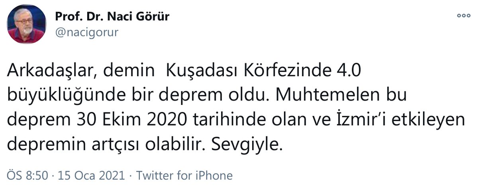The image size is (478, 191).
Task: Visit the @nacigorur handle link
Action: (x=87, y=32)
